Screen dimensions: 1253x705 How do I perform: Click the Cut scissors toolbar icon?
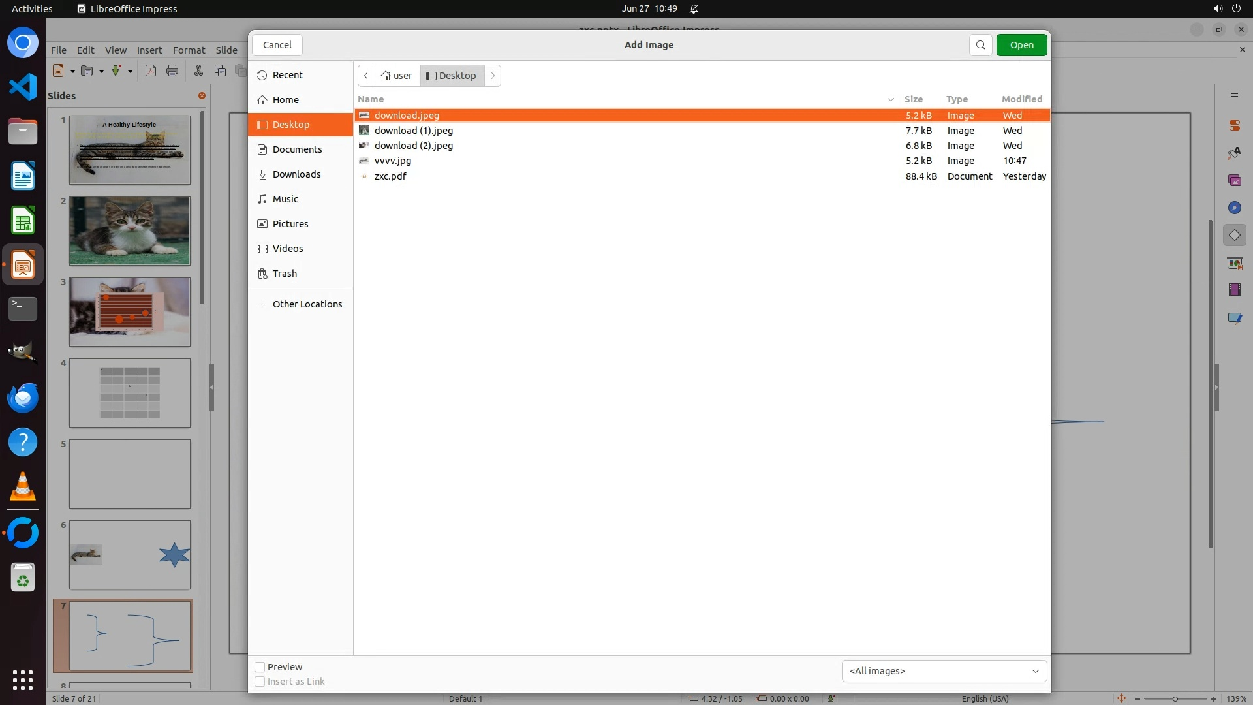pyautogui.click(x=198, y=70)
